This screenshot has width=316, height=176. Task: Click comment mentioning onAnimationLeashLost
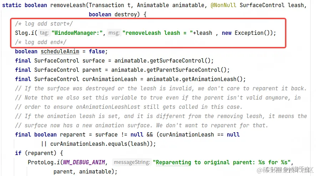pos(129,107)
